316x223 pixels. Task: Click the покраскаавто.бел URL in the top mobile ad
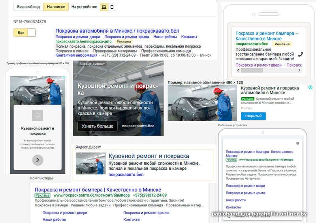(252, 44)
